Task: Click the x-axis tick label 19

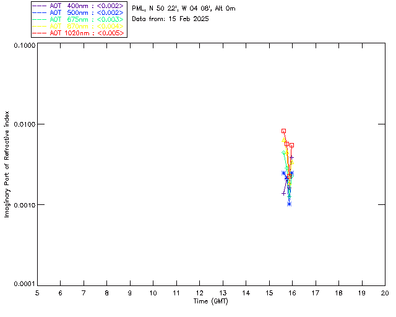Action: [362, 293]
